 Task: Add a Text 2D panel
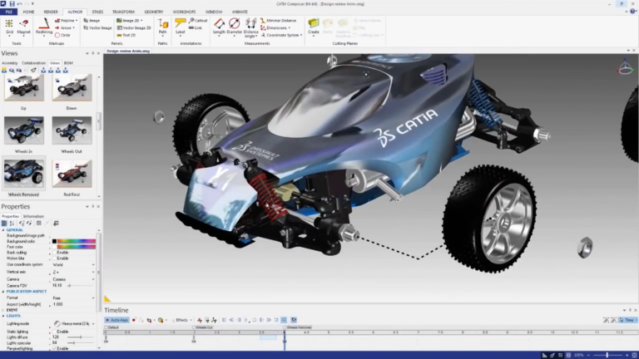point(126,35)
